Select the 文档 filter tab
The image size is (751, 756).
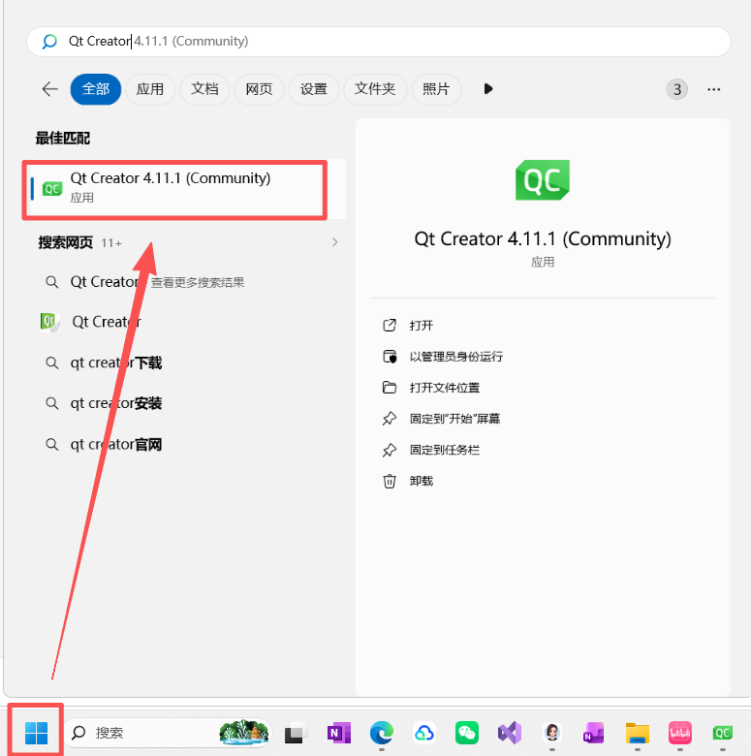pyautogui.click(x=204, y=89)
